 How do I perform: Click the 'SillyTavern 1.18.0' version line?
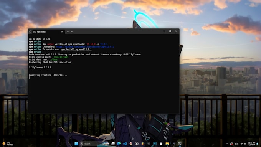(x=40, y=68)
